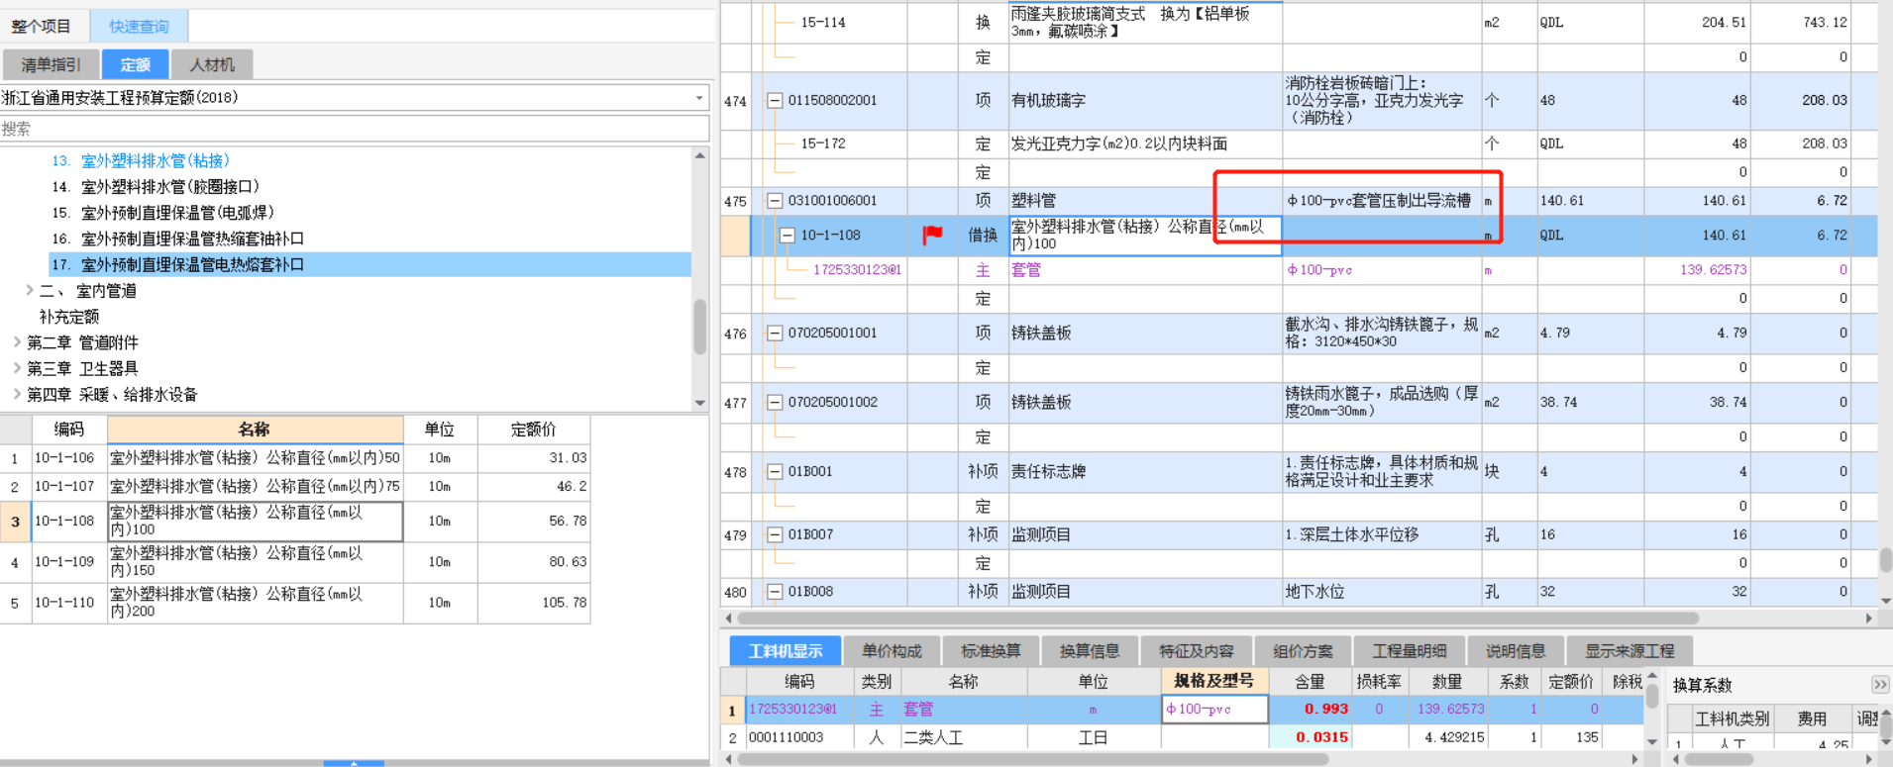Select tree item 14. 室外塑料排水管(胶圈接口)

click(x=156, y=186)
